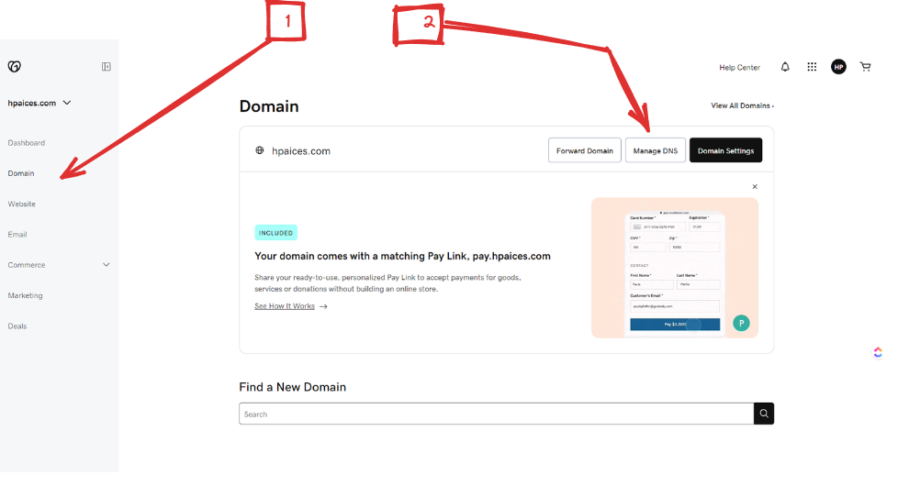Expand the hpaices.com domain selector
This screenshot has height=497, width=909.
67,103
